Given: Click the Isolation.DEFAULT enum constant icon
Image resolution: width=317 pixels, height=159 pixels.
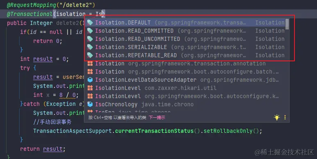Looking at the screenshot, I should tap(90, 22).
